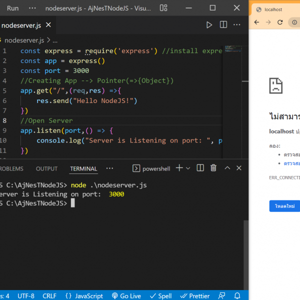
Task: Open the launch profile dropdown beside the plus
Action: 188,168
